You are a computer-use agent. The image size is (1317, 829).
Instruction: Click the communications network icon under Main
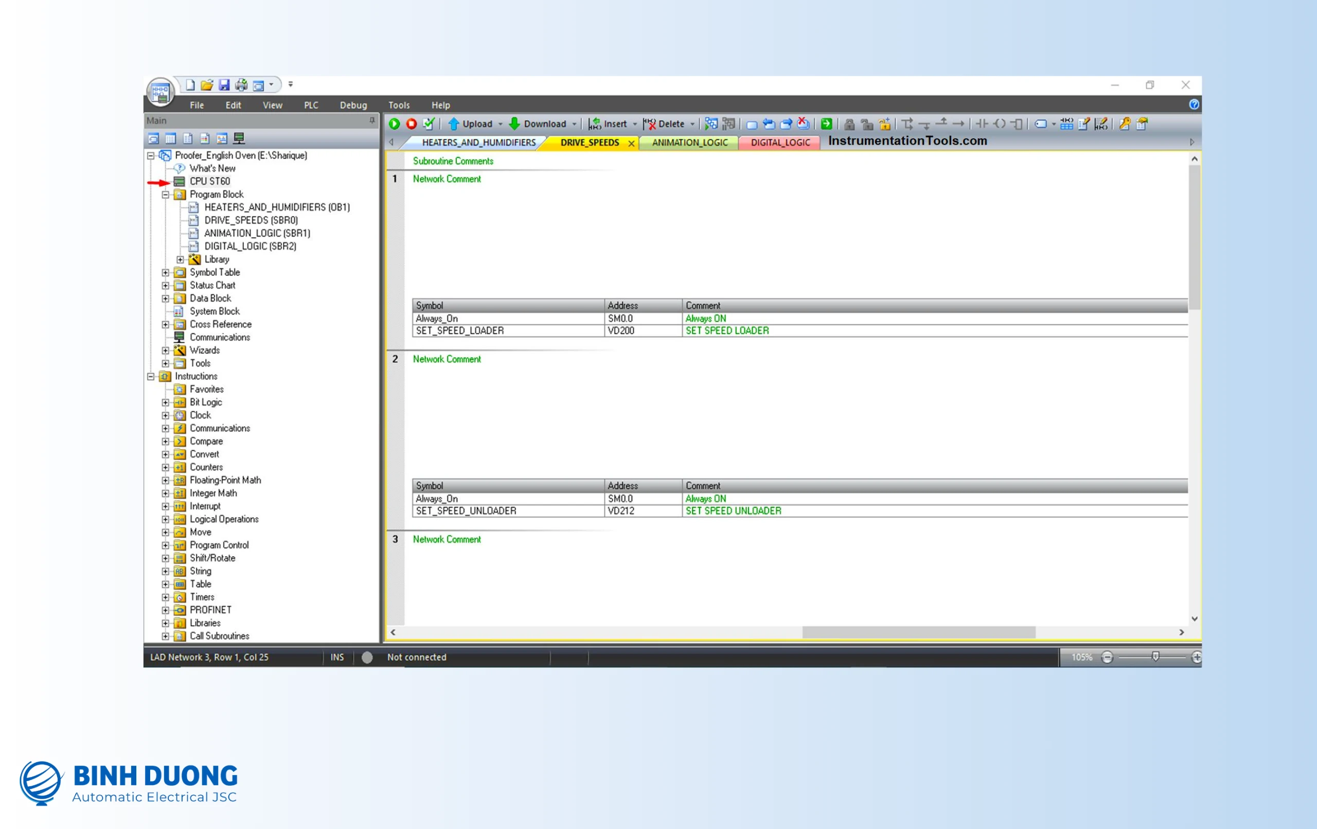pos(239,138)
